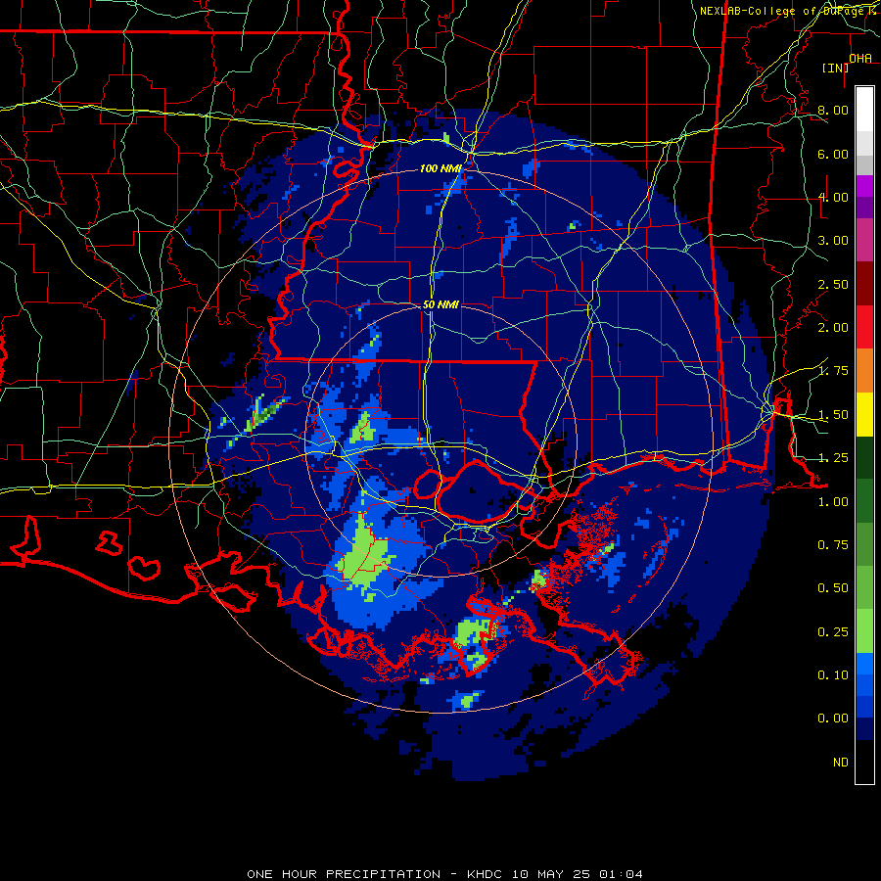Image resolution: width=881 pixels, height=881 pixels.
Task: Click the yellow legend swatch beside 1.50
Action: (864, 414)
